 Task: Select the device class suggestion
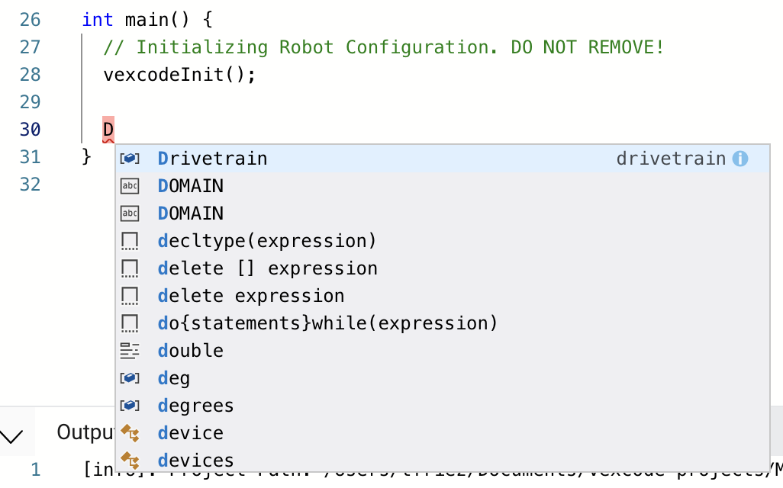[x=443, y=433]
